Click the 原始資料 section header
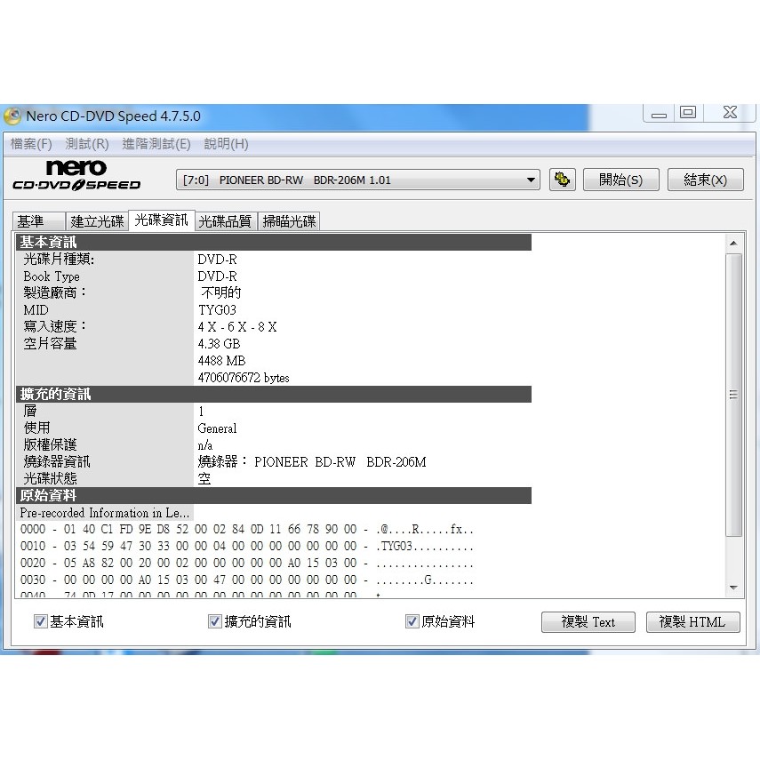The width and height of the screenshot is (760, 760). coord(274,495)
